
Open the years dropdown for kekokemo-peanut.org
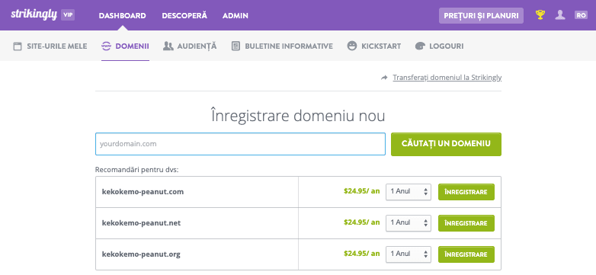coord(409,254)
